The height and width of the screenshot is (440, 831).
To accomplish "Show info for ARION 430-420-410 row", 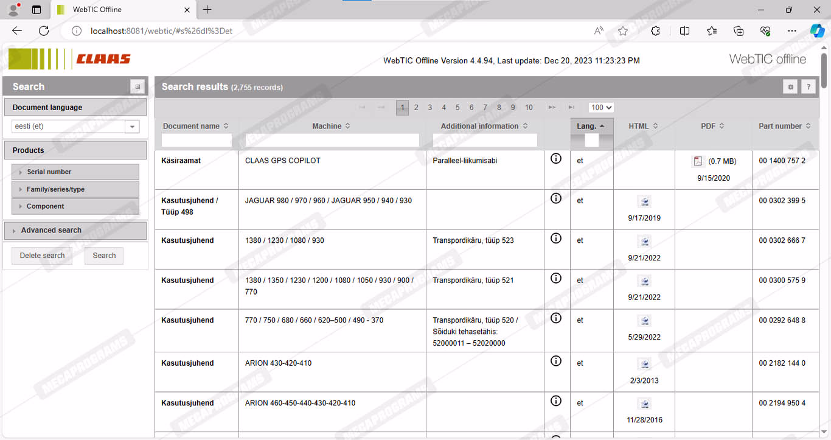I will (555, 361).
